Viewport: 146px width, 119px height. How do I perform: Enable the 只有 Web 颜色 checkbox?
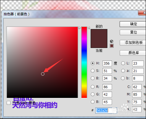click(9, 103)
